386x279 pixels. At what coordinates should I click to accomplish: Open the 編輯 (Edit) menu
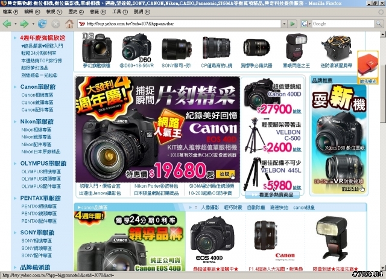click(32, 11)
